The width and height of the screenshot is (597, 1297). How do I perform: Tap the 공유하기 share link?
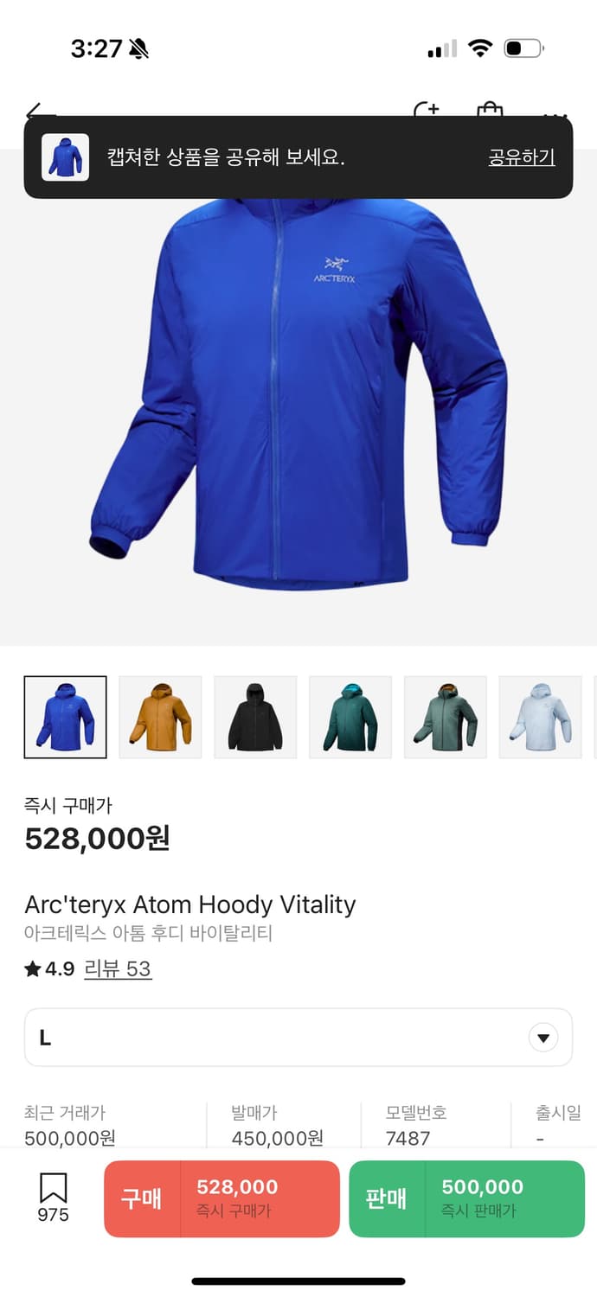(522, 157)
